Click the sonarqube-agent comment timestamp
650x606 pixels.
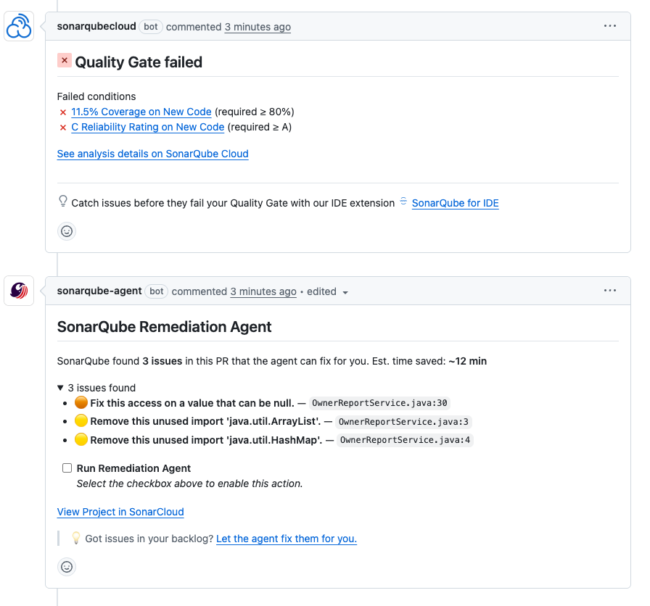[x=263, y=291]
